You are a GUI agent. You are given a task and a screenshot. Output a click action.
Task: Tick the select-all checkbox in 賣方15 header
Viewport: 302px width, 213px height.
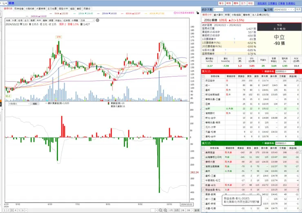pos(203,148)
